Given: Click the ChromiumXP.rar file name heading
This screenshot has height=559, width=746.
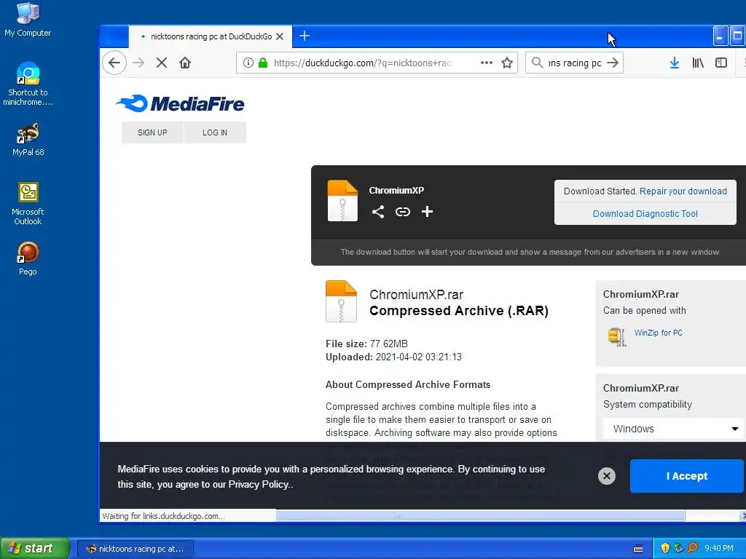Looking at the screenshot, I should [x=416, y=295].
